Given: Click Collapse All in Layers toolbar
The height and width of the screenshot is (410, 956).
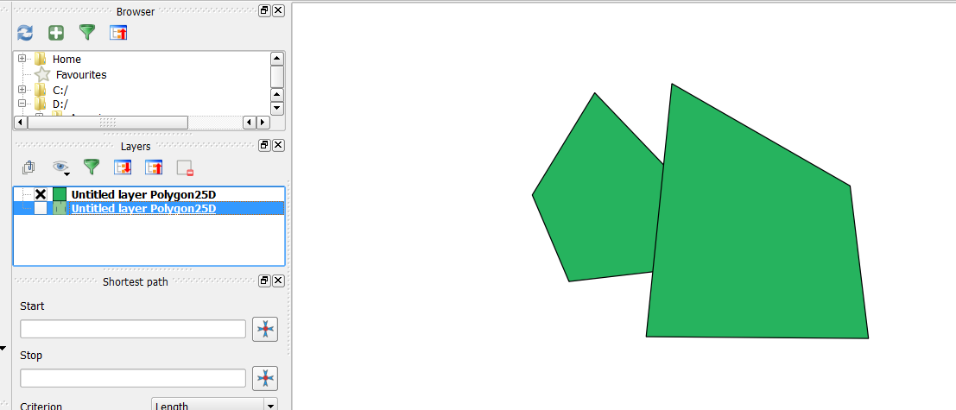Looking at the screenshot, I should coord(154,167).
